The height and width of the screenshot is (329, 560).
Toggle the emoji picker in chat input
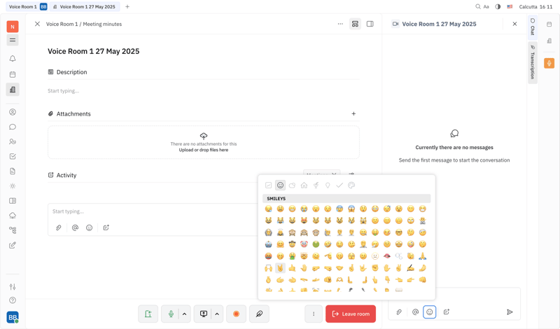[x=430, y=312]
